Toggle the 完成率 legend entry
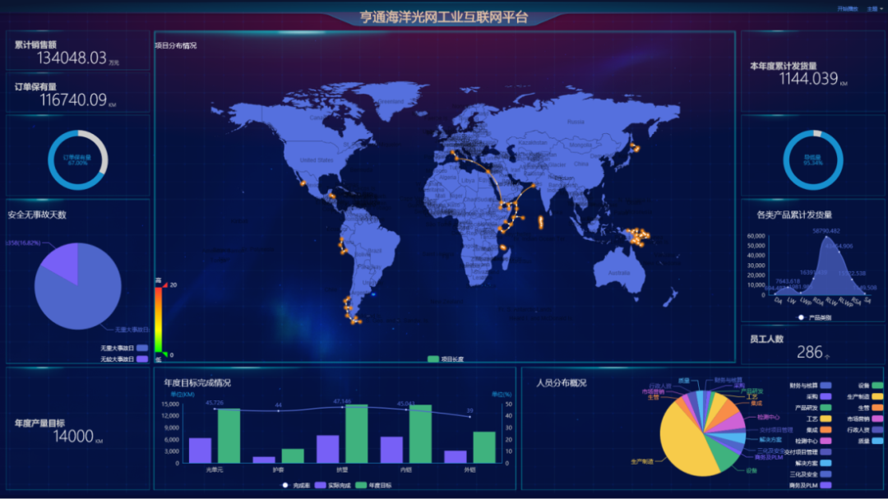This screenshot has height=499, width=888. click(296, 485)
